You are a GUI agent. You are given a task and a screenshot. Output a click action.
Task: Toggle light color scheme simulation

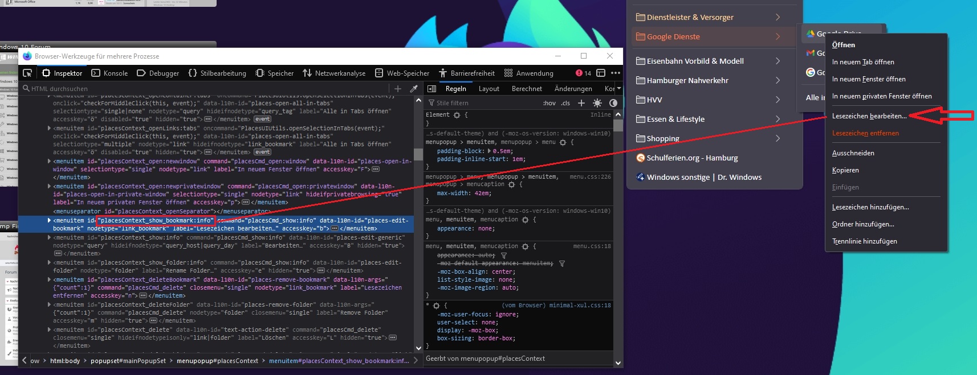597,103
